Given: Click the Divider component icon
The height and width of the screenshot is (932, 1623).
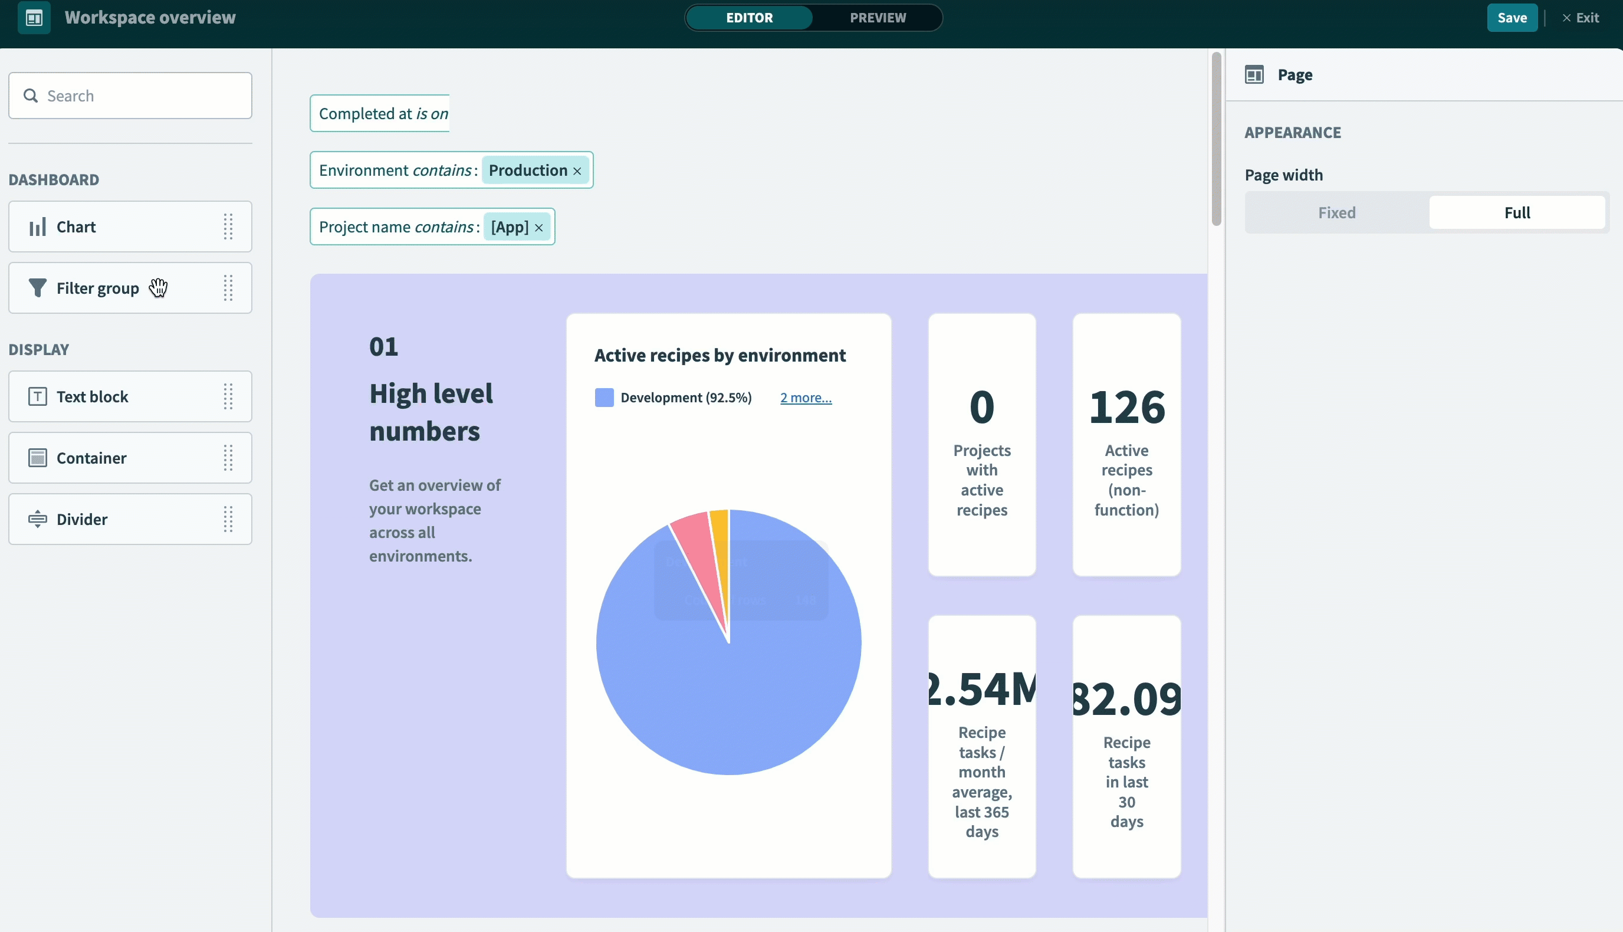Looking at the screenshot, I should tap(37, 519).
